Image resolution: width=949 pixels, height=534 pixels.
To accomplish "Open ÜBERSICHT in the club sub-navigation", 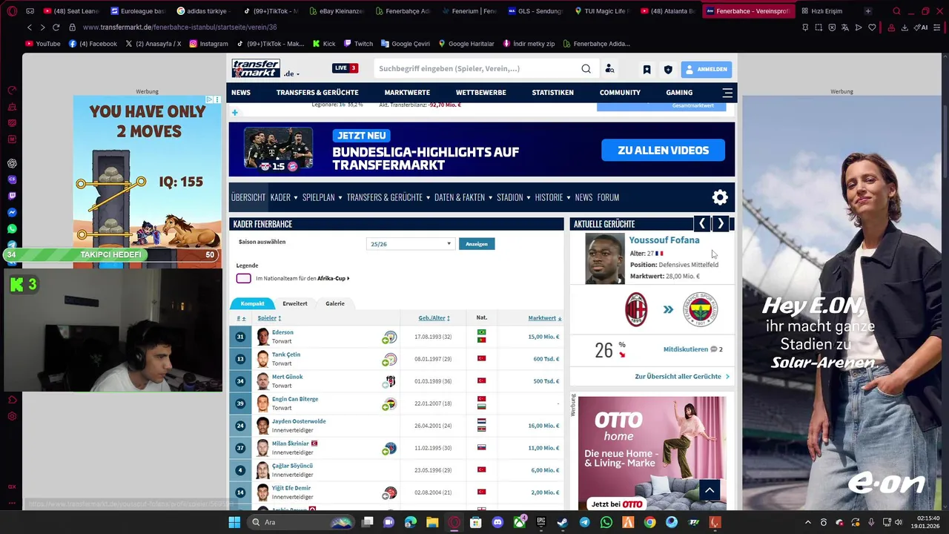I will (x=248, y=197).
